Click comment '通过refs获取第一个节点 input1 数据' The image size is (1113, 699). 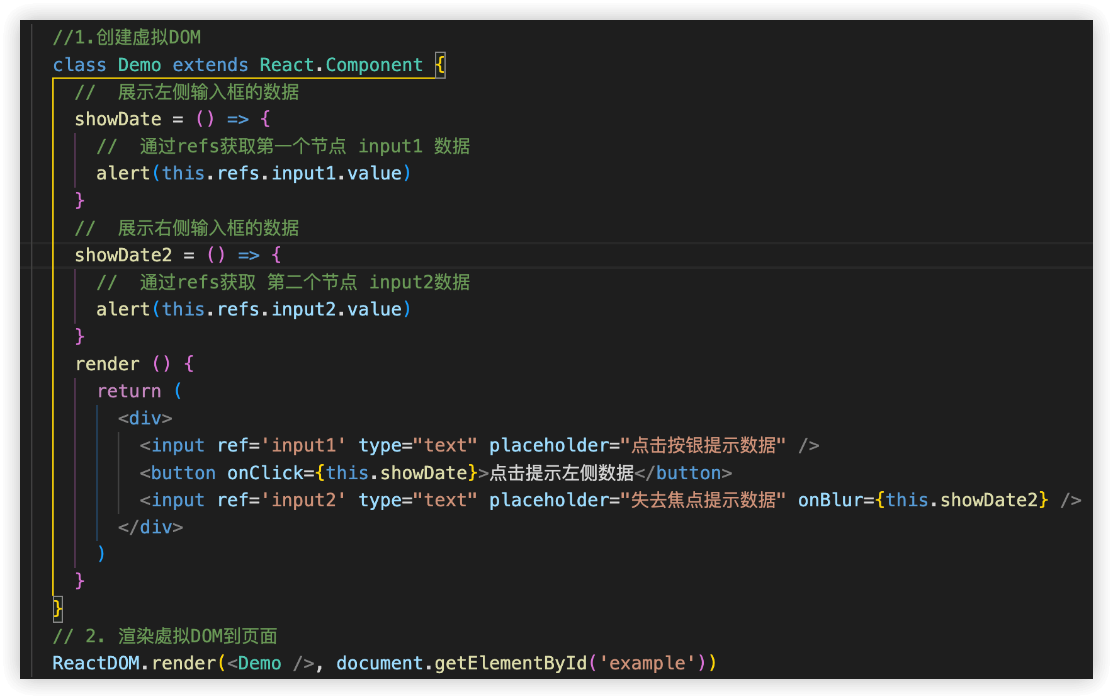305,147
